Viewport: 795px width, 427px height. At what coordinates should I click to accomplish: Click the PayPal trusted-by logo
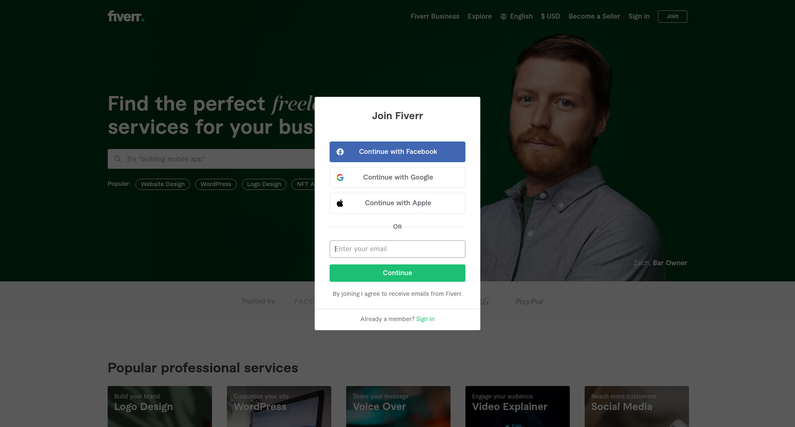pyautogui.click(x=529, y=302)
